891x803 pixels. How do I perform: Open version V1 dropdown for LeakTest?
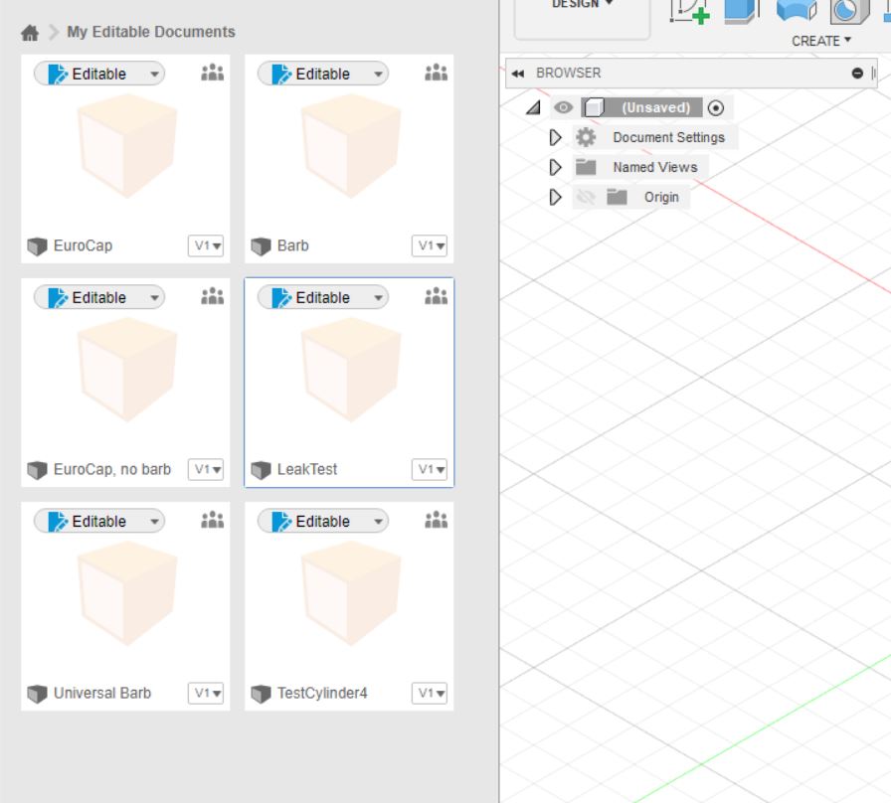(430, 470)
